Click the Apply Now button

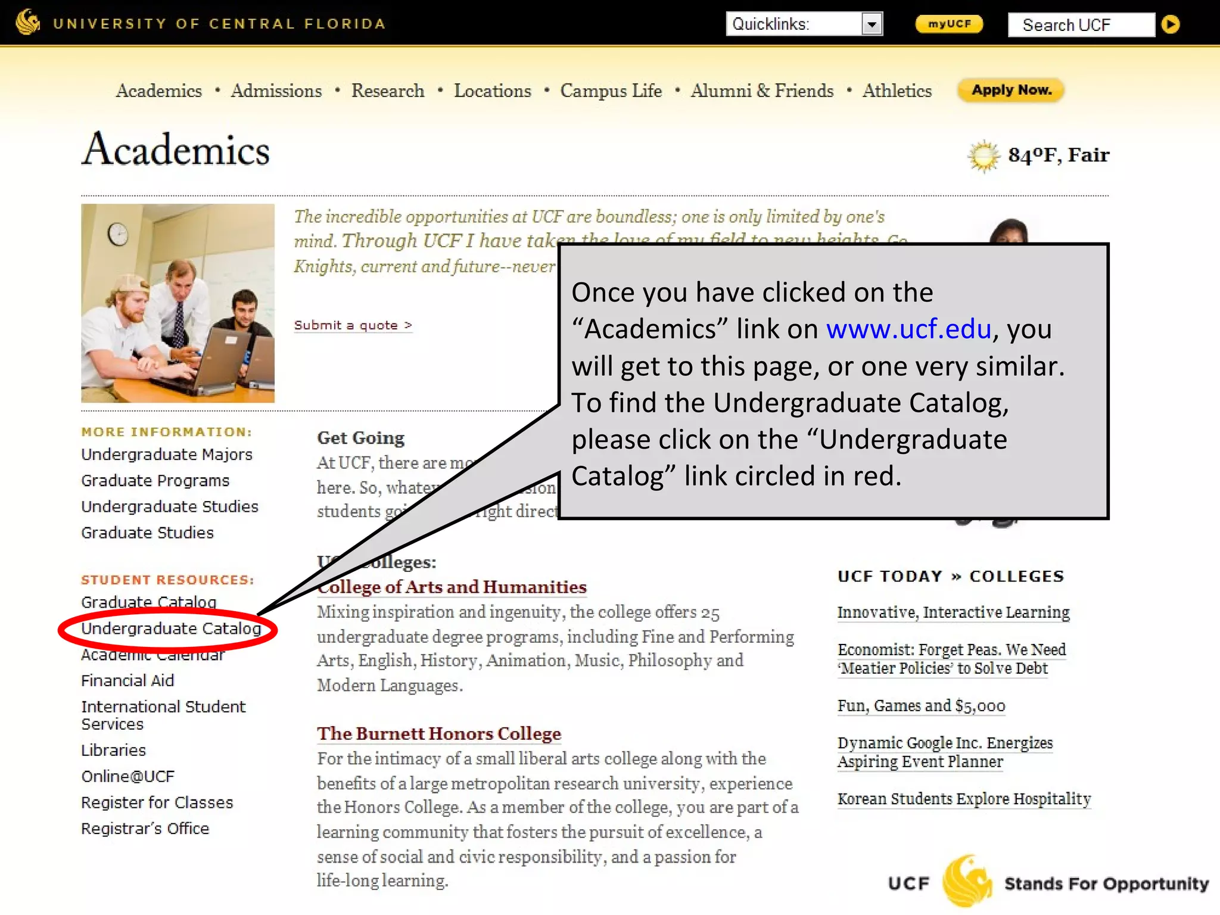click(1011, 90)
